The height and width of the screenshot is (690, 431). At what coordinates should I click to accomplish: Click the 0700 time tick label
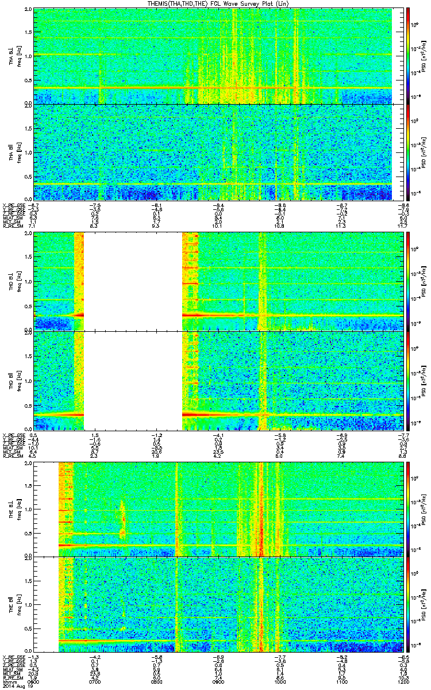pyautogui.click(x=95, y=682)
